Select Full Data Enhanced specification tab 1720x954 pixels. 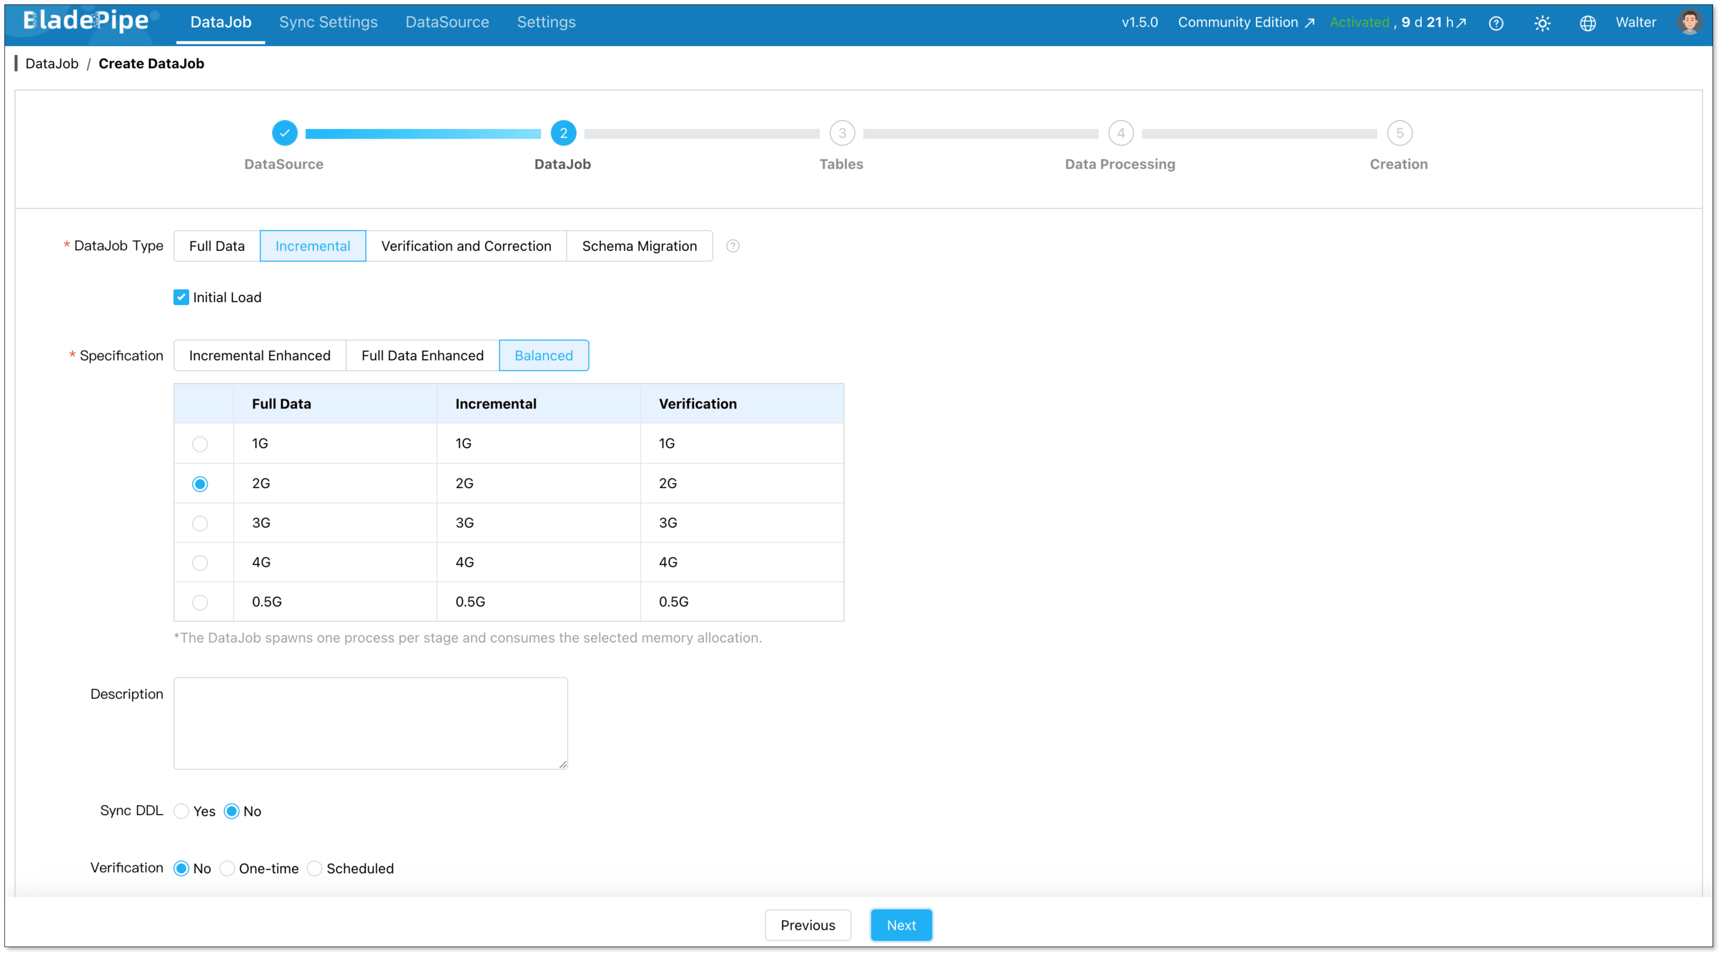click(422, 355)
